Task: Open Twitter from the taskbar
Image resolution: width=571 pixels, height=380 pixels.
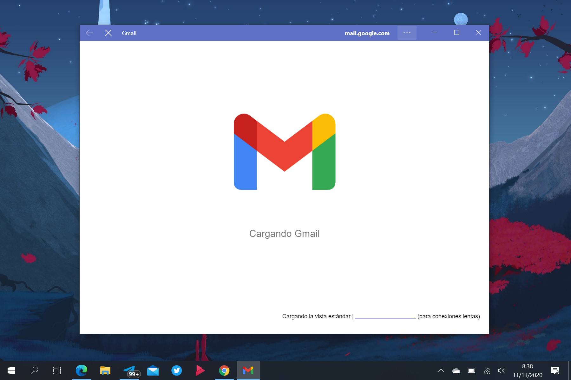Action: [177, 370]
